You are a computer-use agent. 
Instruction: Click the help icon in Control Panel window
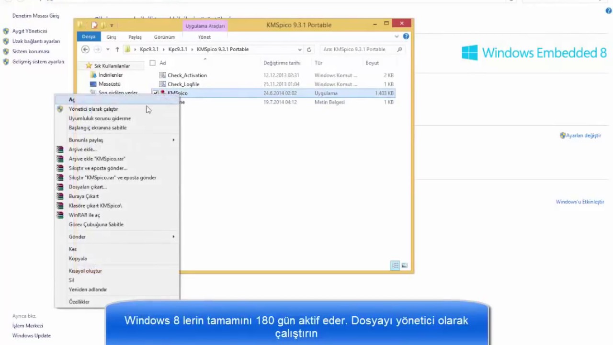point(609,11)
